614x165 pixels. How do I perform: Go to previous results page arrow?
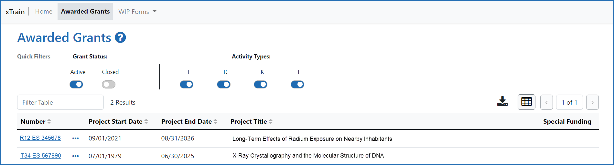(546, 102)
